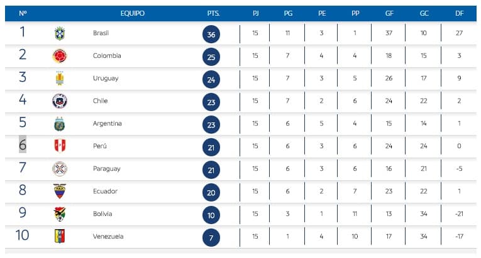Click the Perú team crest icon
Viewport: 481px width, 258px height.
point(60,146)
